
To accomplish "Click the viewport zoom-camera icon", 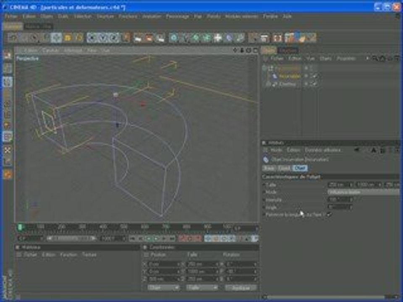I will [242, 50].
